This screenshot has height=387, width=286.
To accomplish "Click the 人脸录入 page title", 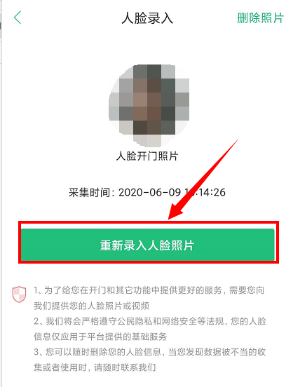I will [x=147, y=18].
